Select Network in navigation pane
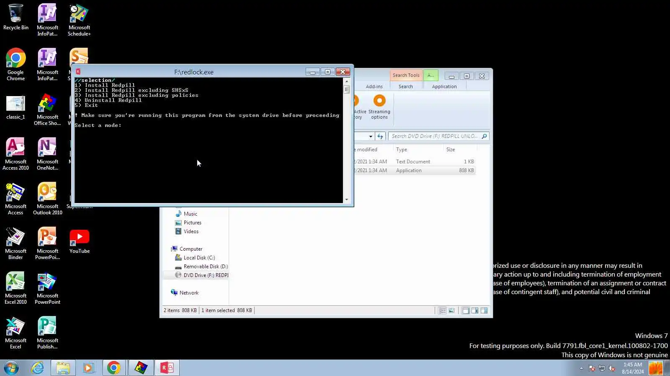670x376 pixels. click(189, 293)
